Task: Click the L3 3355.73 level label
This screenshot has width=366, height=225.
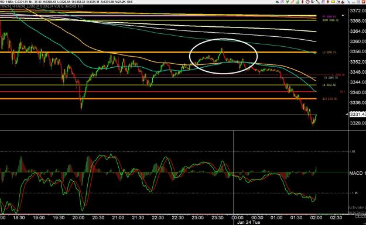Action: pos(329,53)
